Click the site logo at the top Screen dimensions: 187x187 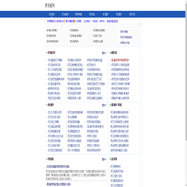tap(50, 6)
